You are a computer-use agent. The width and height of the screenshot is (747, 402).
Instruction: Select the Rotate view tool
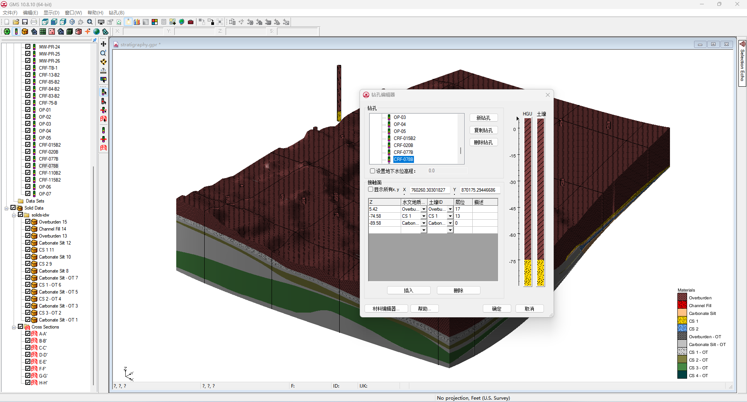(x=103, y=62)
